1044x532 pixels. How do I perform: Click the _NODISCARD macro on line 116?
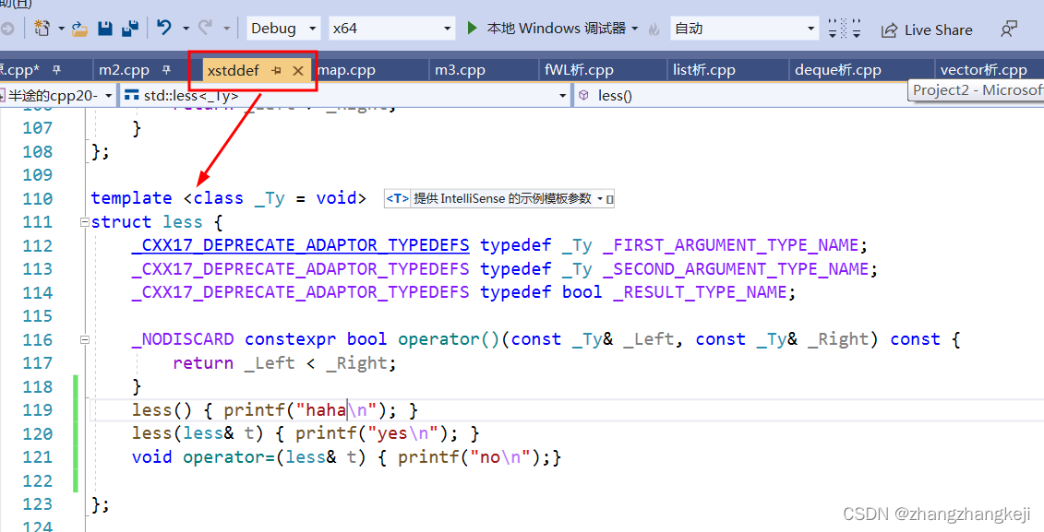183,339
